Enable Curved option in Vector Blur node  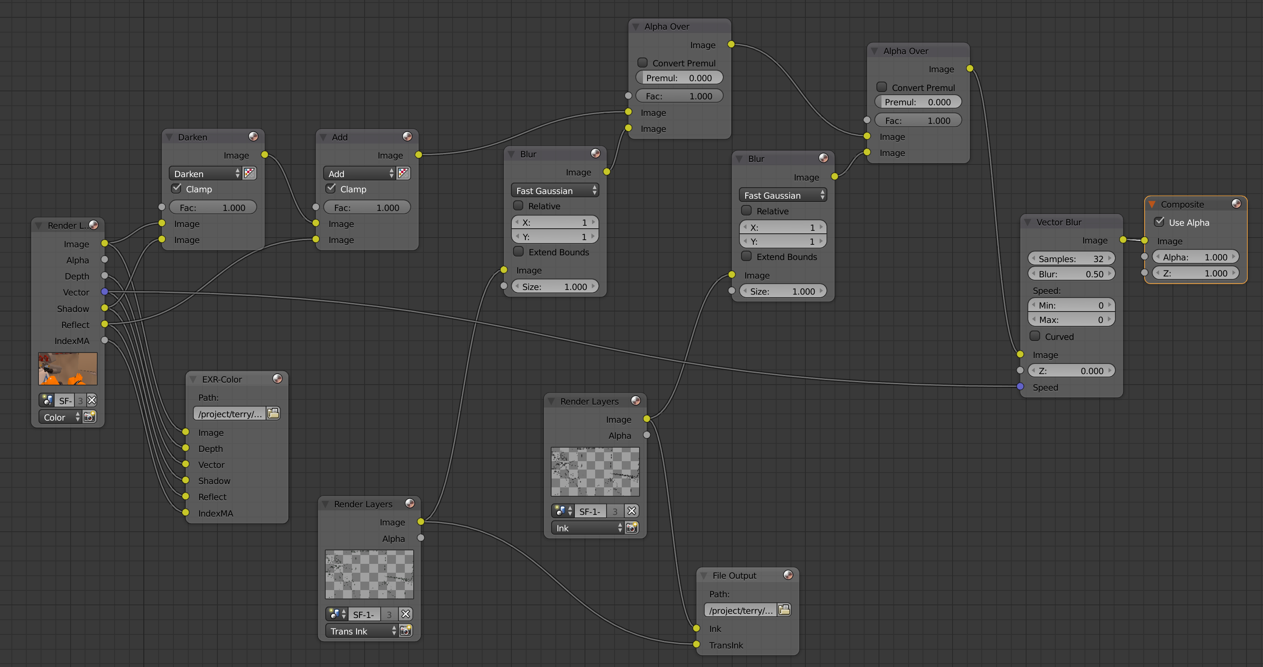click(1035, 336)
